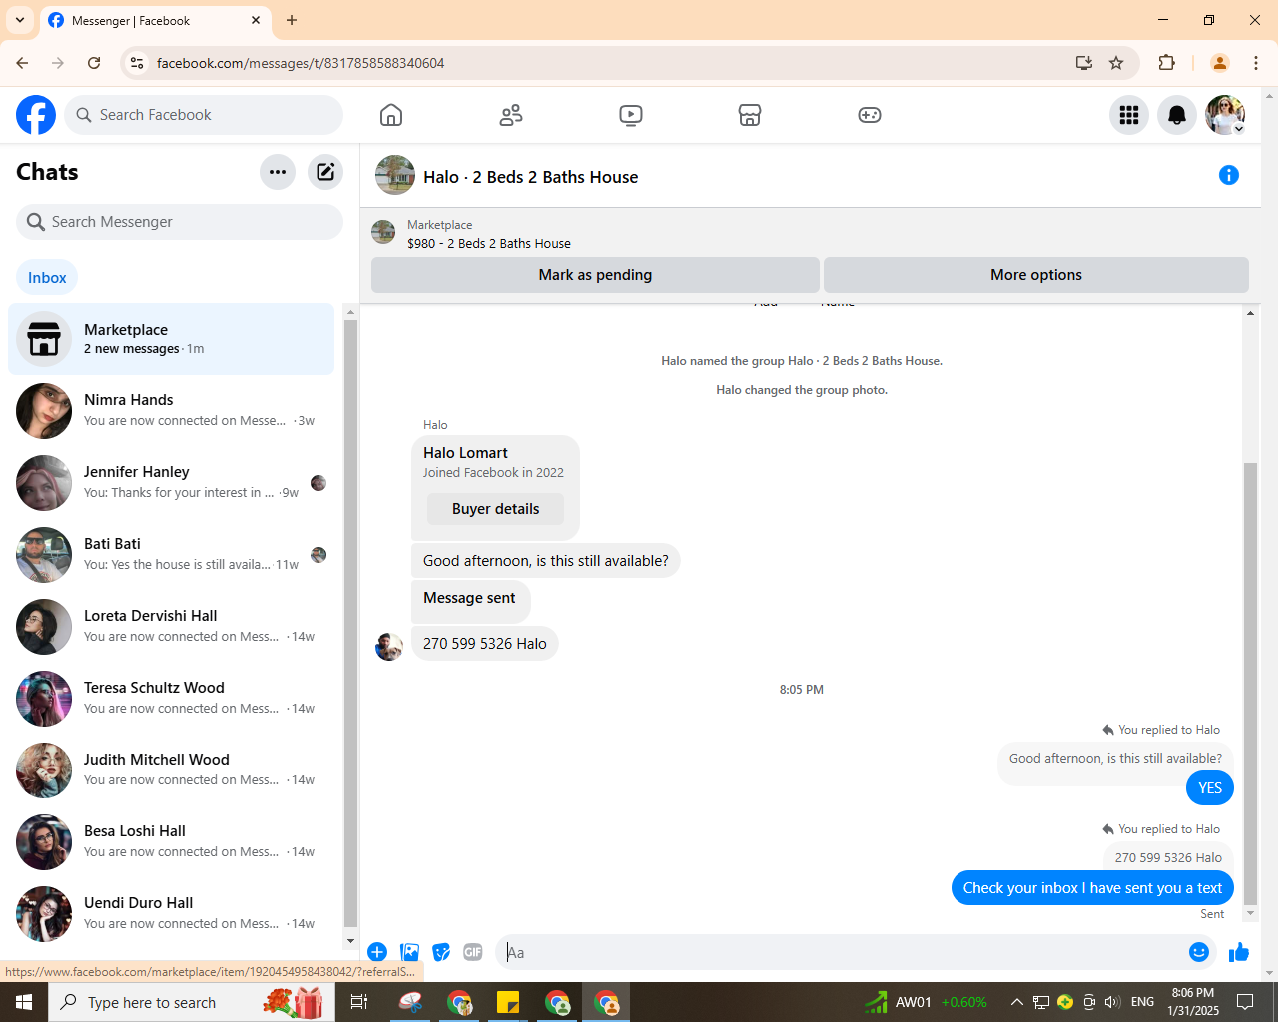The image size is (1278, 1022).
Task: Start a new message with compose icon
Action: (325, 172)
